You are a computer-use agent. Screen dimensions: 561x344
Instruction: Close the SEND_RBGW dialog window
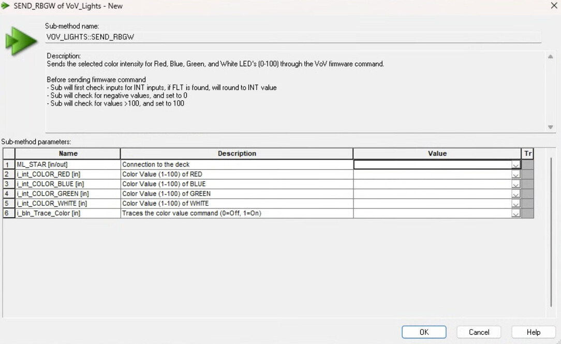[554, 6]
